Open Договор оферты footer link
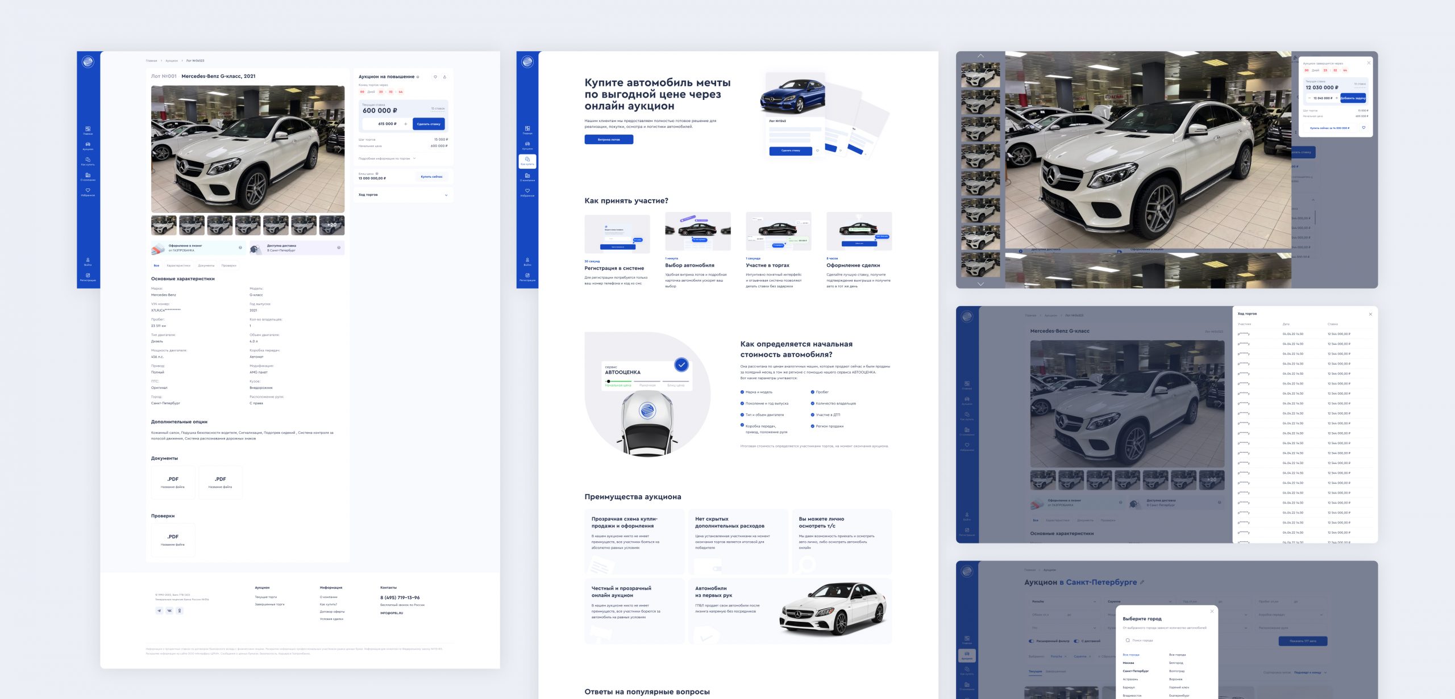The height and width of the screenshot is (699, 1455). click(x=332, y=612)
